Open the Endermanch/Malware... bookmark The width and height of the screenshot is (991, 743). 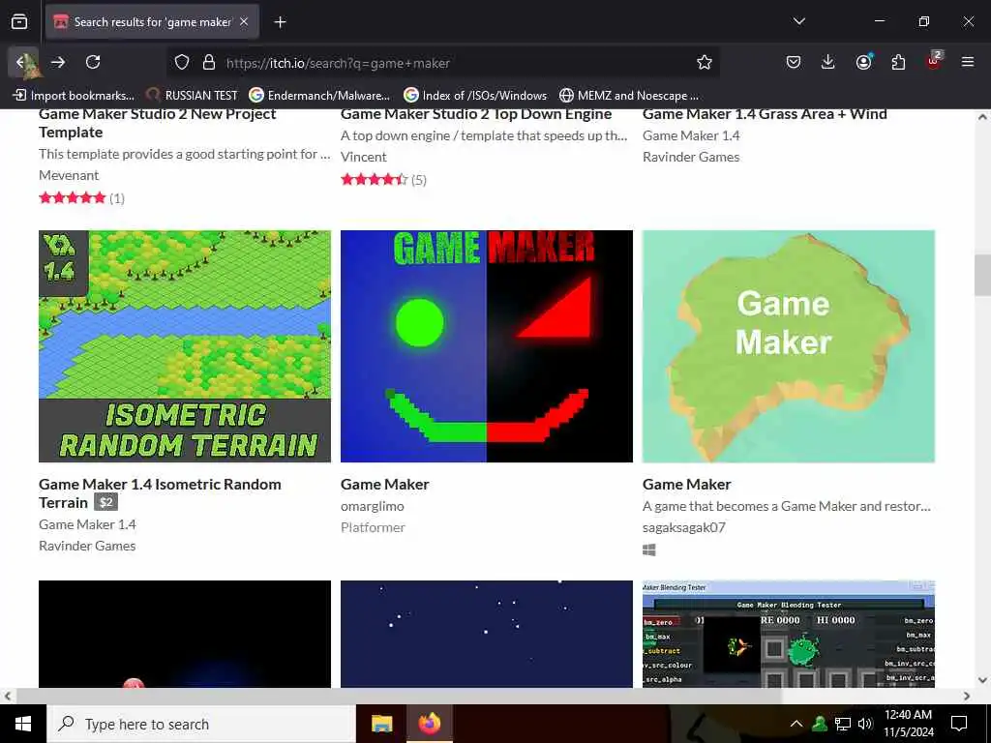[319, 96]
